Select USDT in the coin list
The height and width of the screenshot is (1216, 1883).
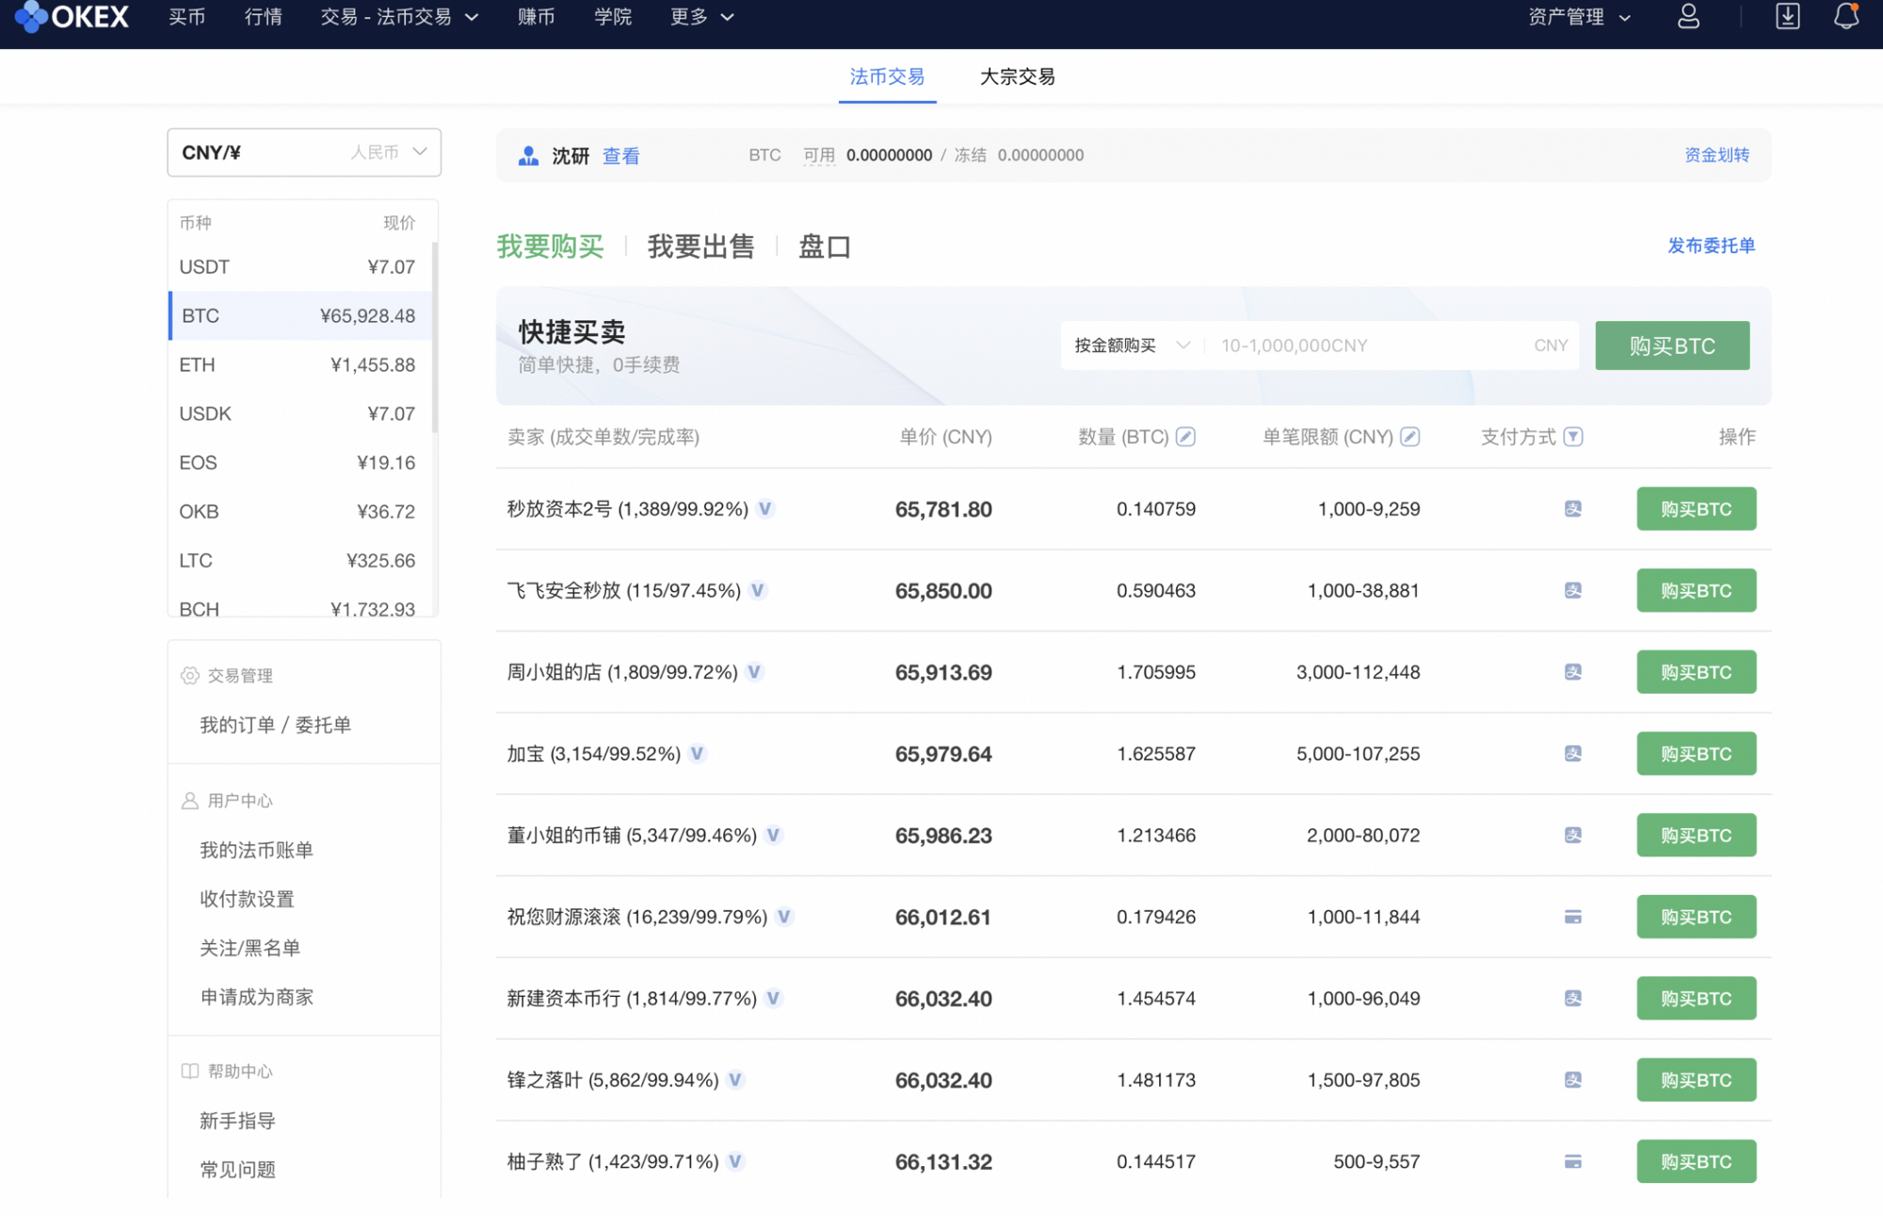tap(300, 267)
